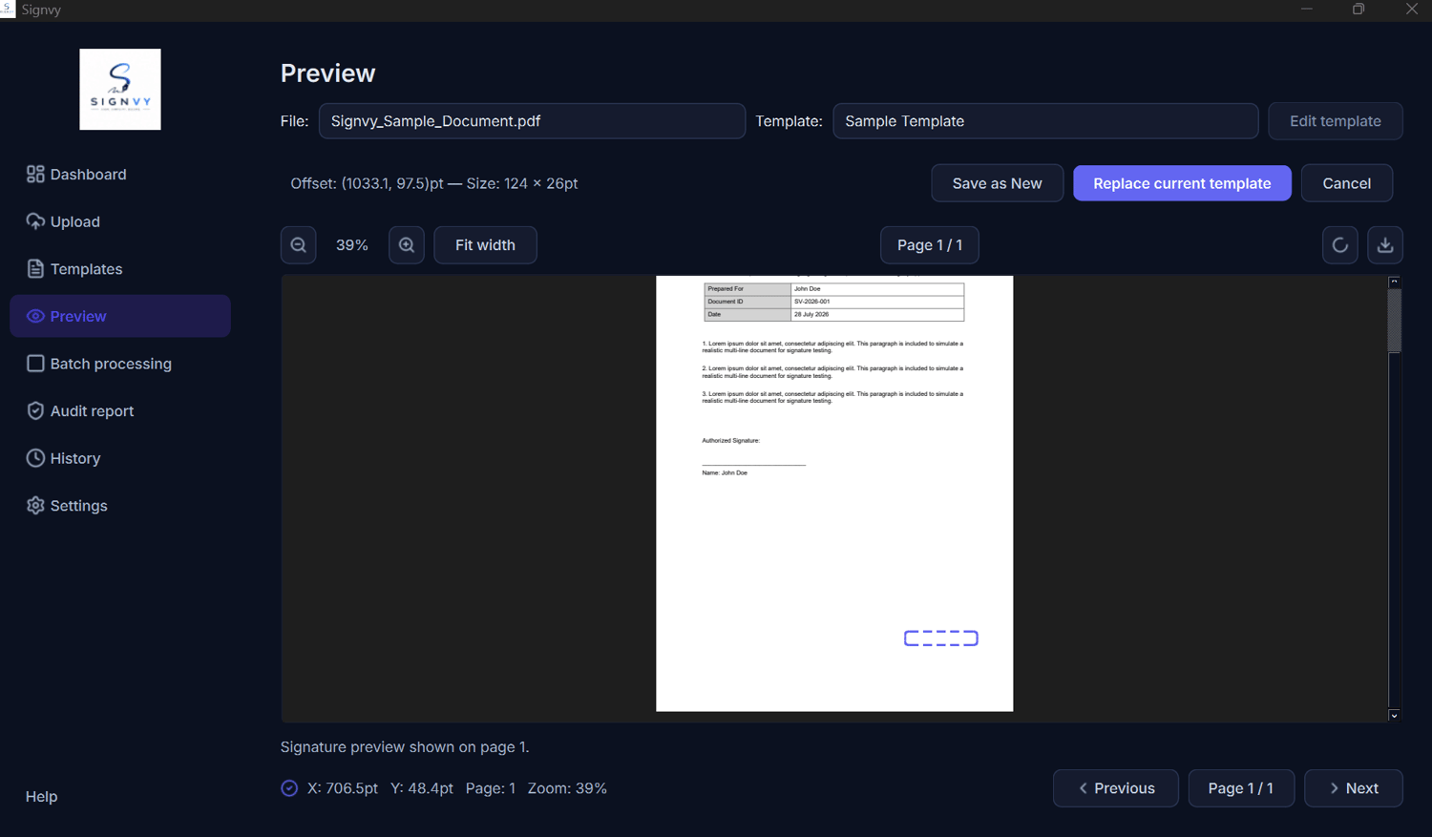Click the Fit width button
1432x837 pixels.
pos(485,245)
